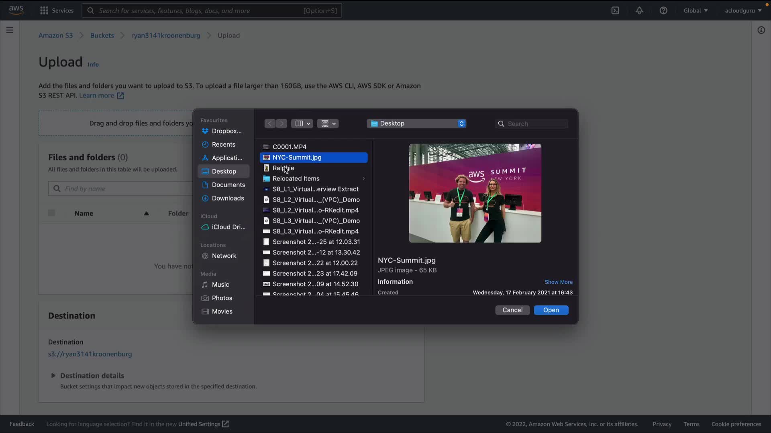Open the Services grid menu
Image resolution: width=771 pixels, height=433 pixels.
[x=57, y=10]
